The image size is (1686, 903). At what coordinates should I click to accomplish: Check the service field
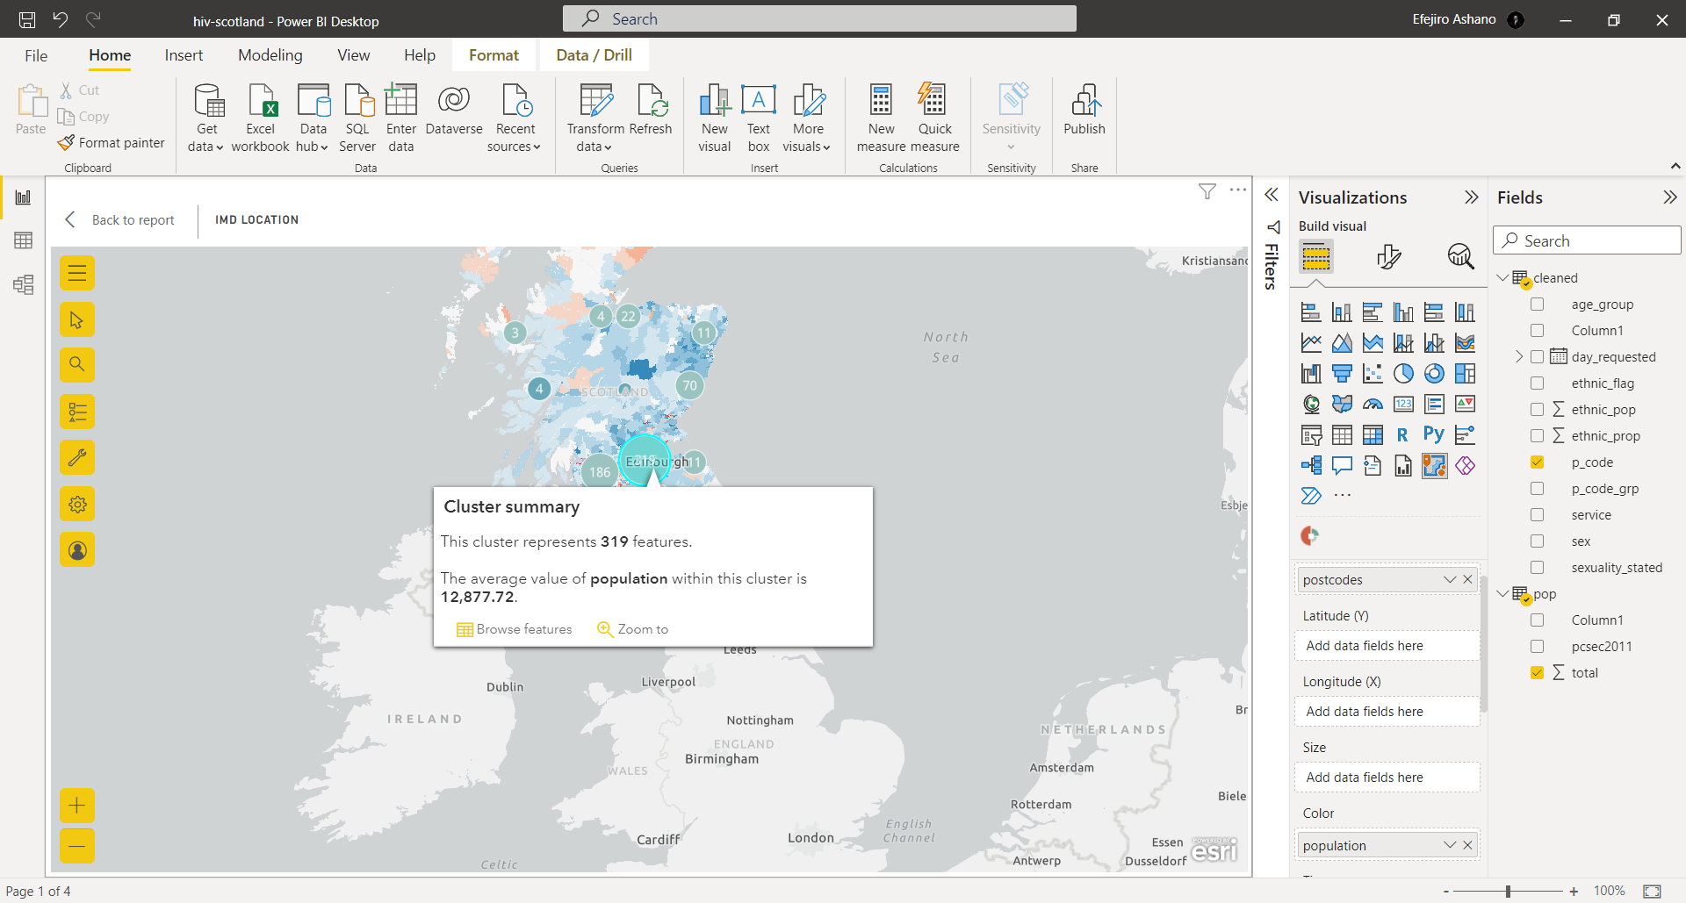click(1537, 515)
